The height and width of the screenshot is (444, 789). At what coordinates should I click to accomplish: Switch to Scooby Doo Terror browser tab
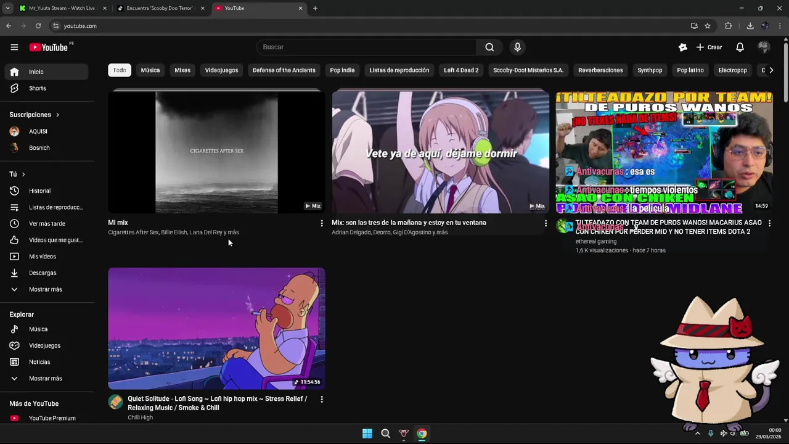[x=160, y=8]
